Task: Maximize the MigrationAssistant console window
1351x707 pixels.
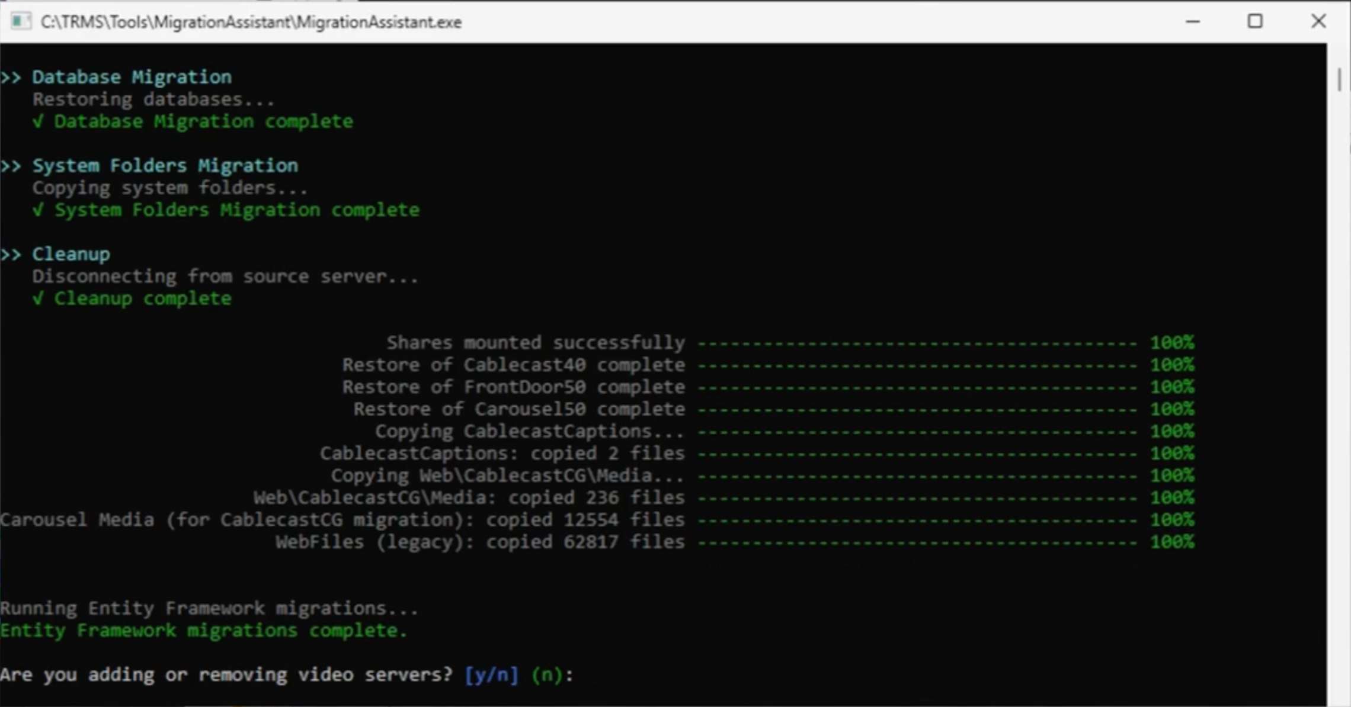Action: [1255, 22]
